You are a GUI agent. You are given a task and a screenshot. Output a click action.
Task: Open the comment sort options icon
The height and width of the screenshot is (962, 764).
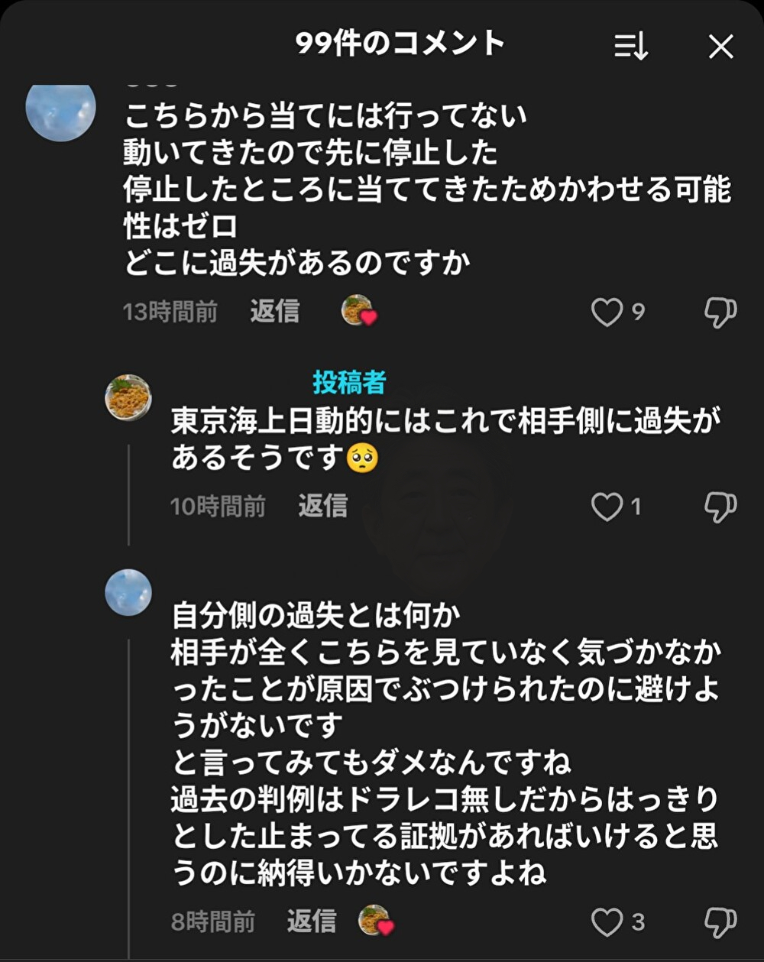point(631,47)
